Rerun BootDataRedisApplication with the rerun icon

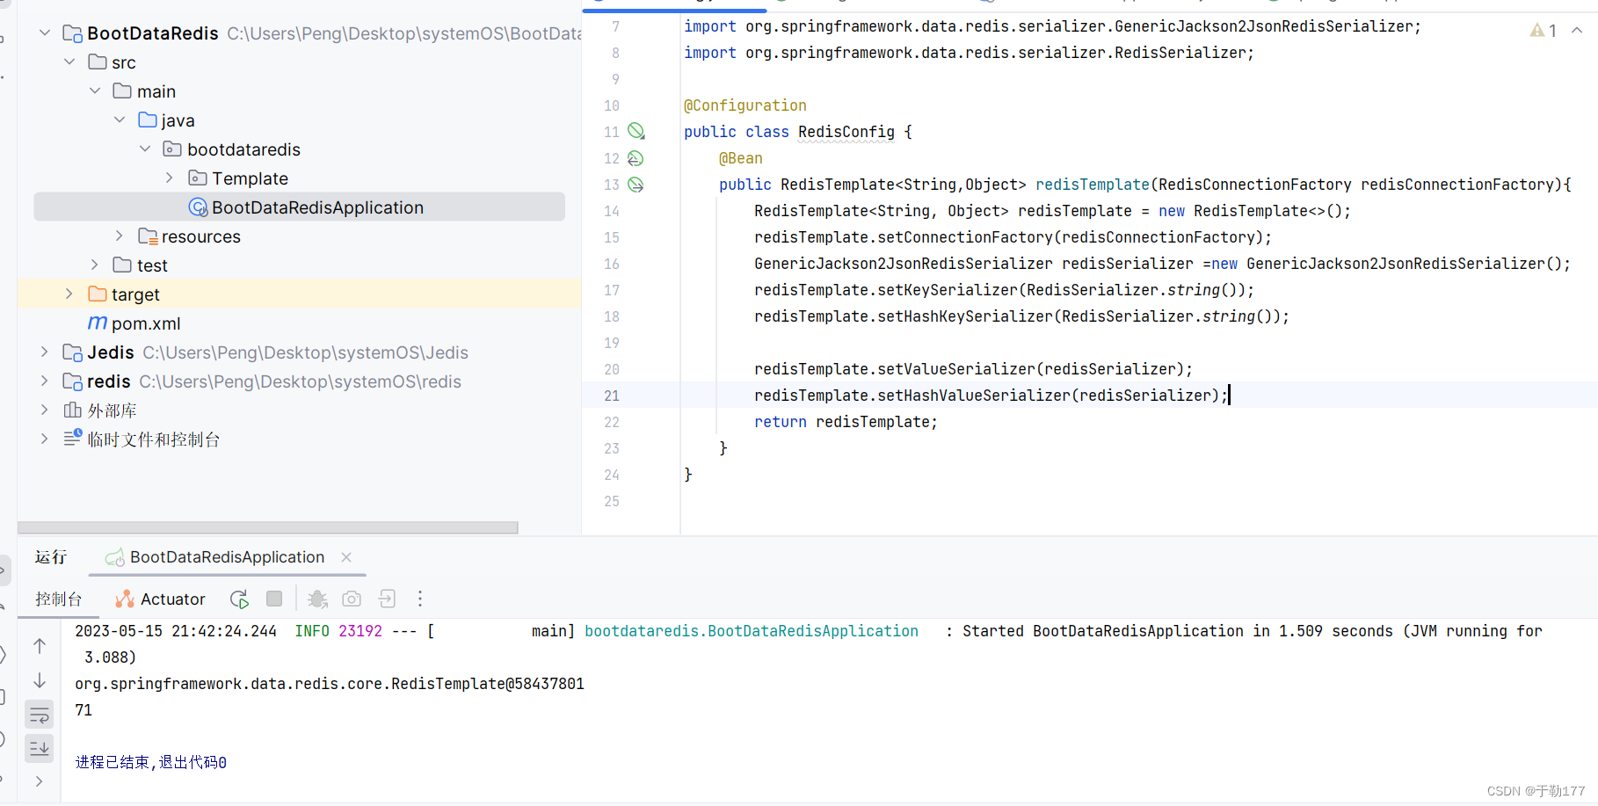coord(239,599)
